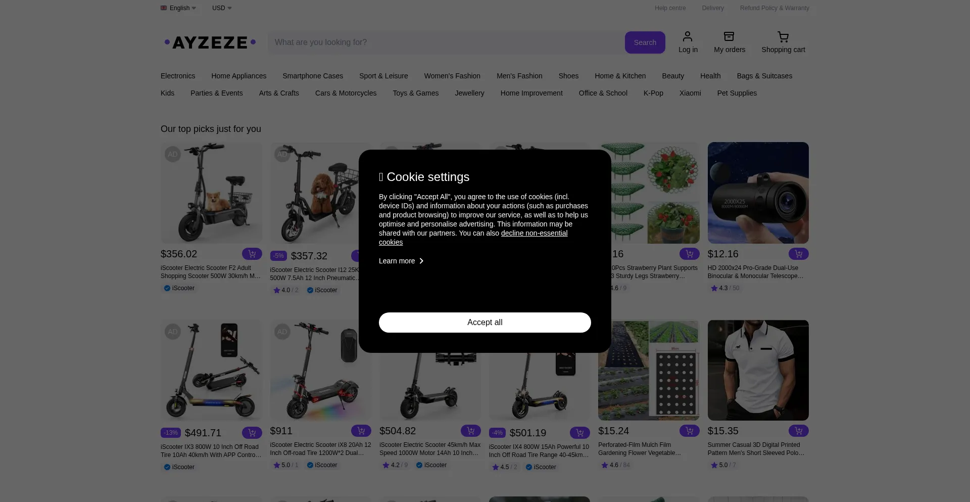Viewport: 970px width, 502px height.
Task: Open Xiaomi category
Action: click(x=690, y=93)
